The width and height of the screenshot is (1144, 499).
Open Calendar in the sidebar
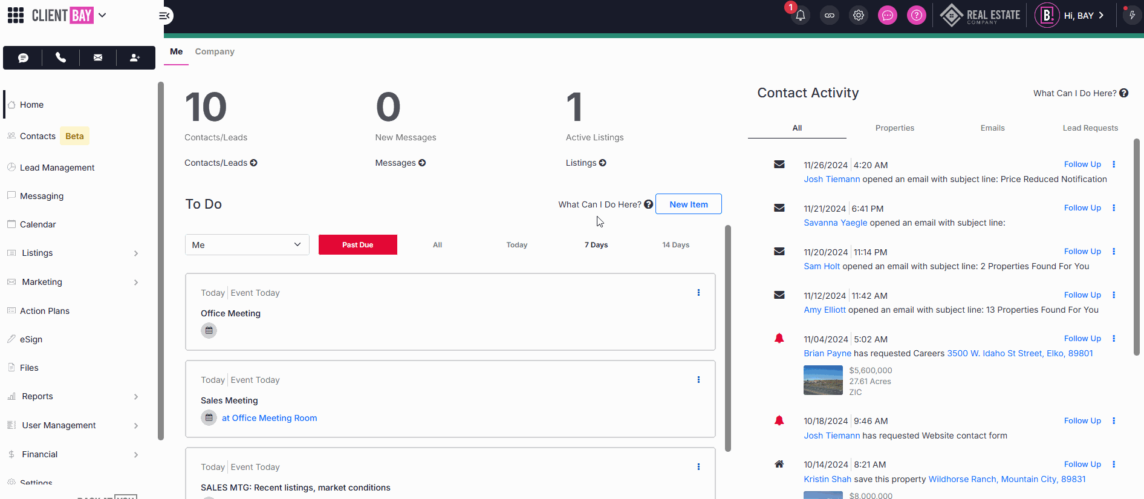coord(37,224)
